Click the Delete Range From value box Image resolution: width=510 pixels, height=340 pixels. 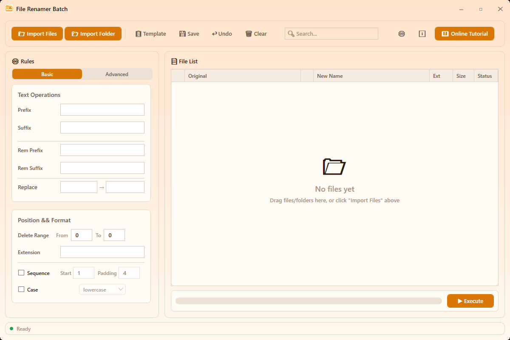tap(82, 235)
